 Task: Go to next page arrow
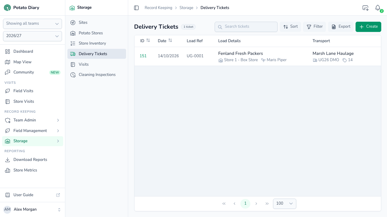[x=256, y=204]
